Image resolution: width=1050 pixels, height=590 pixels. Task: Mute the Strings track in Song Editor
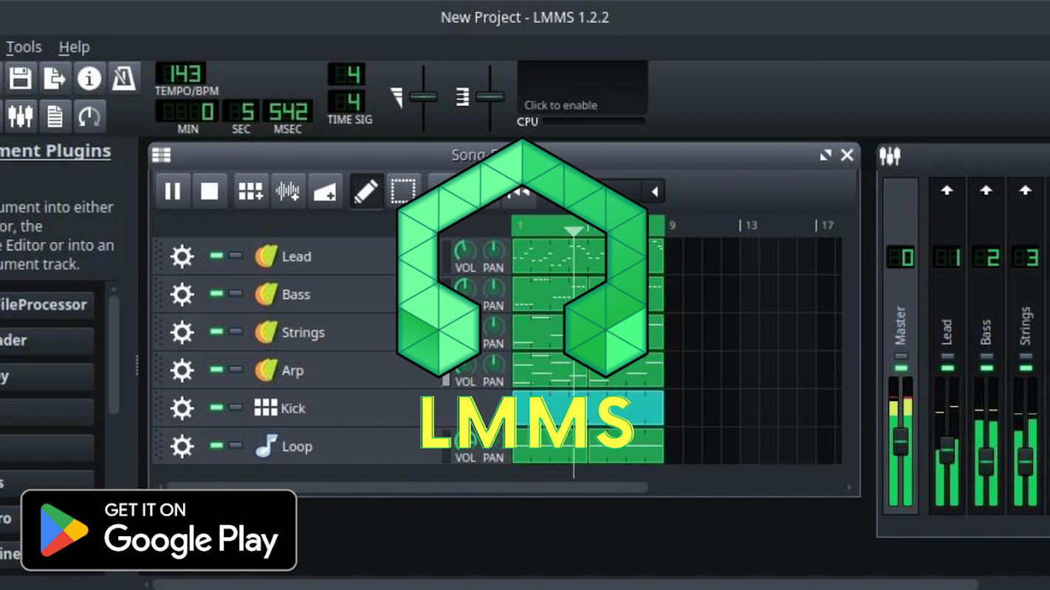click(x=217, y=332)
